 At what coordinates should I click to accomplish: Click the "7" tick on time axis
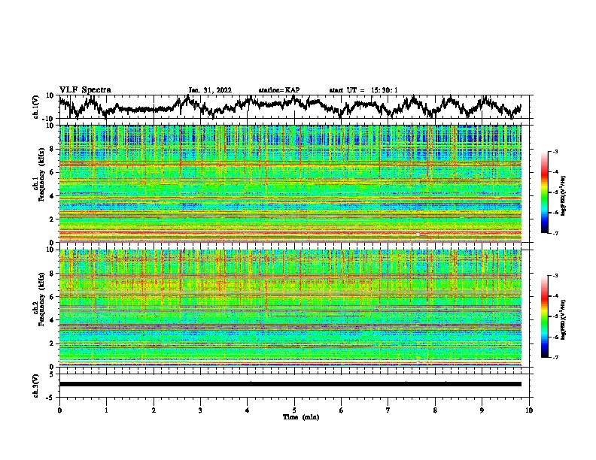point(388,410)
